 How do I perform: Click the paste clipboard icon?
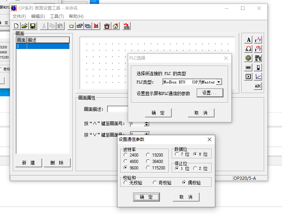click(60, 26)
